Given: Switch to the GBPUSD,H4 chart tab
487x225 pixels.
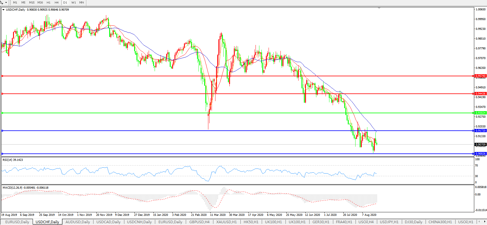Looking at the screenshot, I should click(199, 222).
